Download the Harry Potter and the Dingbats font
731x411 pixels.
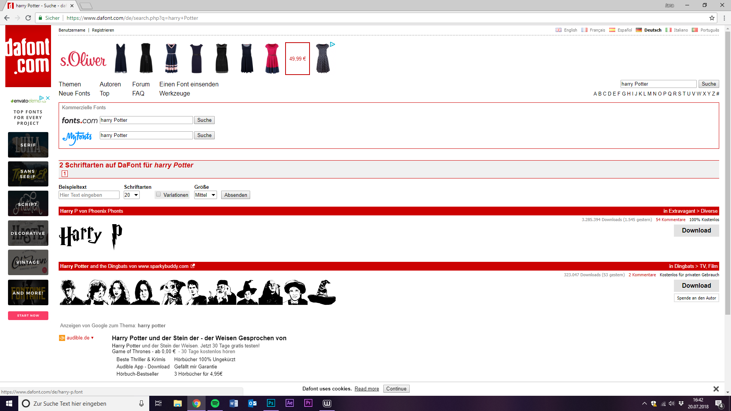696,286
